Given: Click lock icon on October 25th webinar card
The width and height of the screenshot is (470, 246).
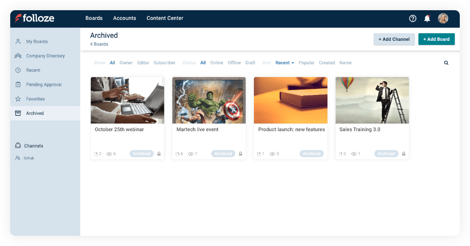Looking at the screenshot, I should click(159, 154).
